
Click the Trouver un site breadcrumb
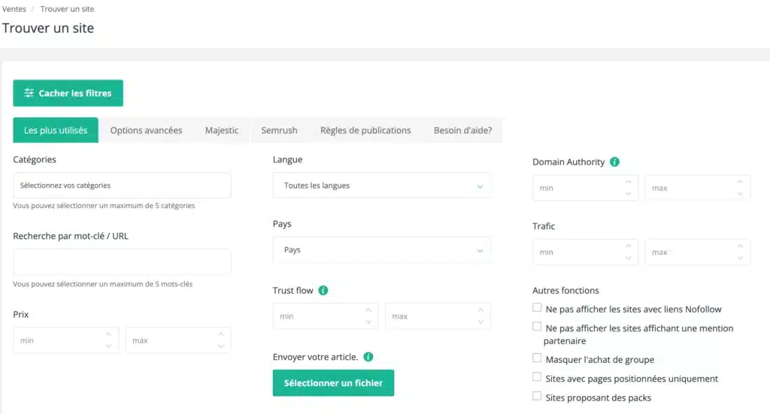[x=67, y=9]
